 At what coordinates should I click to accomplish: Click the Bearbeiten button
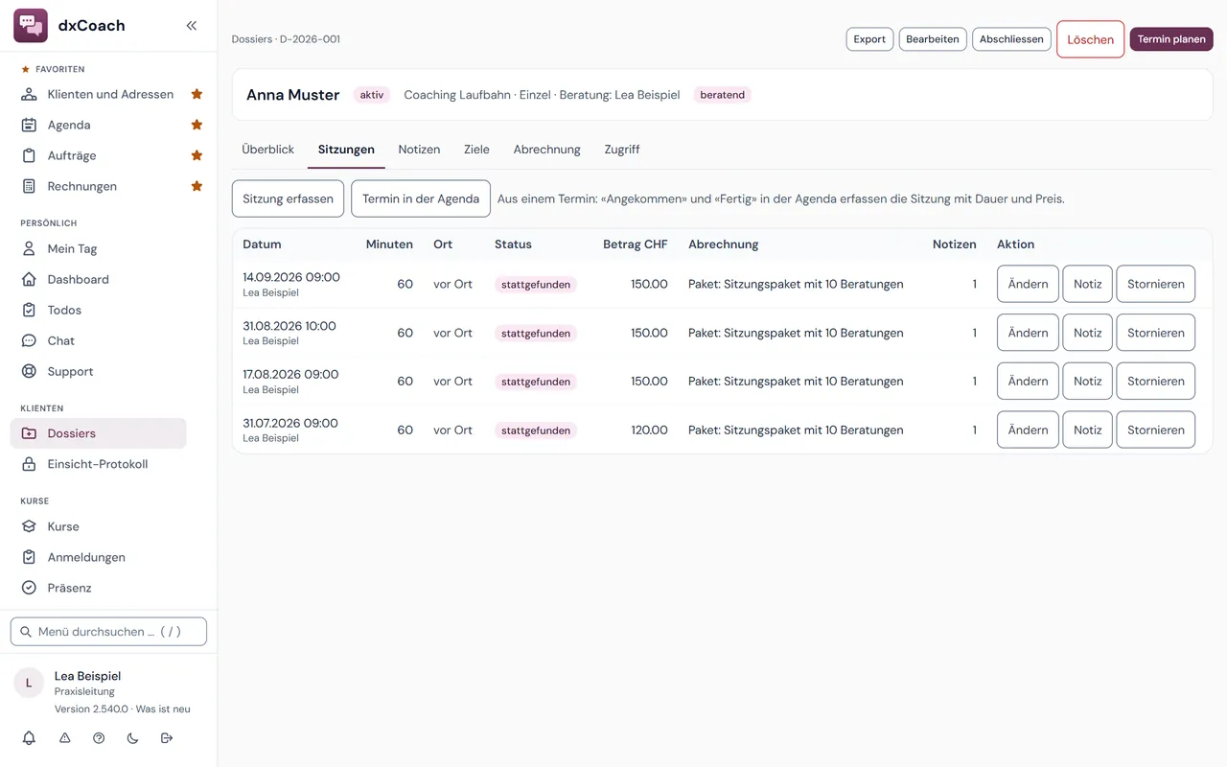[933, 39]
